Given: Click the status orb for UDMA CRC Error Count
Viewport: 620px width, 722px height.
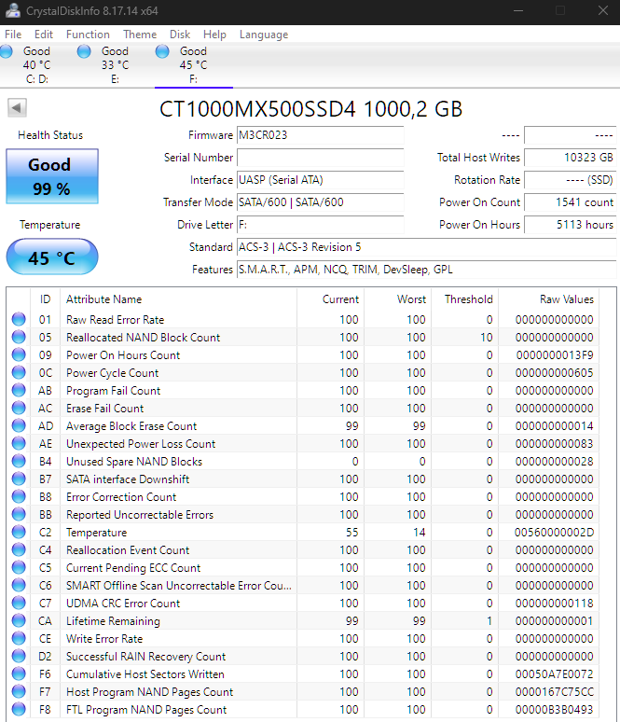Looking at the screenshot, I should click(x=19, y=603).
